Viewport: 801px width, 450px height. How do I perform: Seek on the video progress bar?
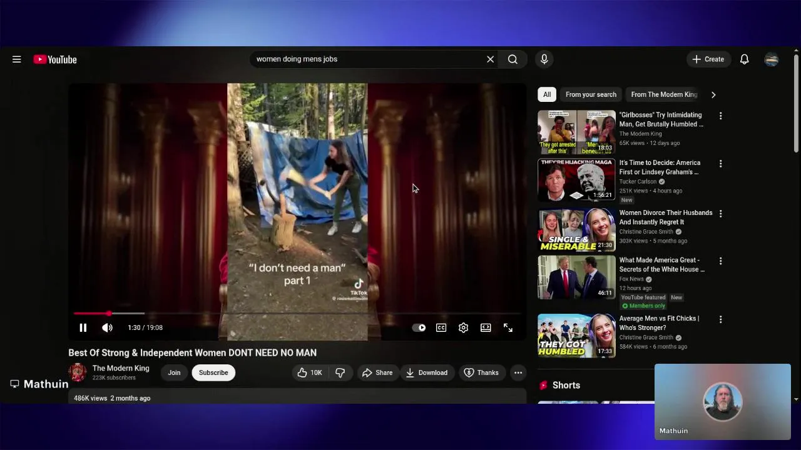[297, 313]
